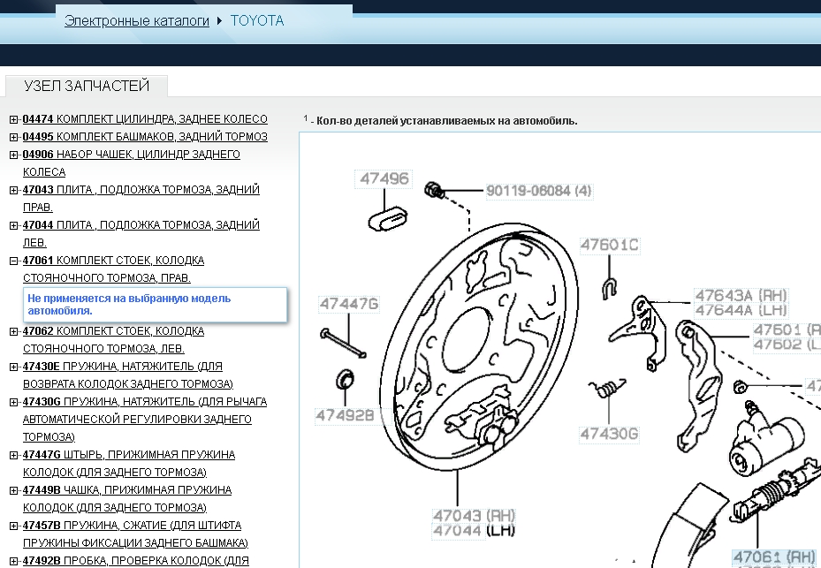
Task: Click the 90119-06084 bolt label in diagram
Action: (538, 191)
